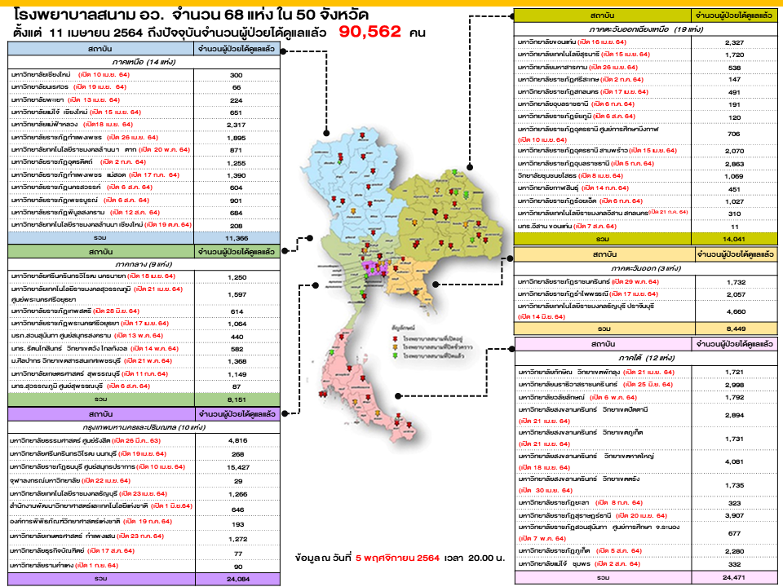Click the ภาคกลาง (9 แห่ง) section heading
This screenshot has height=587, width=783.
142,265
